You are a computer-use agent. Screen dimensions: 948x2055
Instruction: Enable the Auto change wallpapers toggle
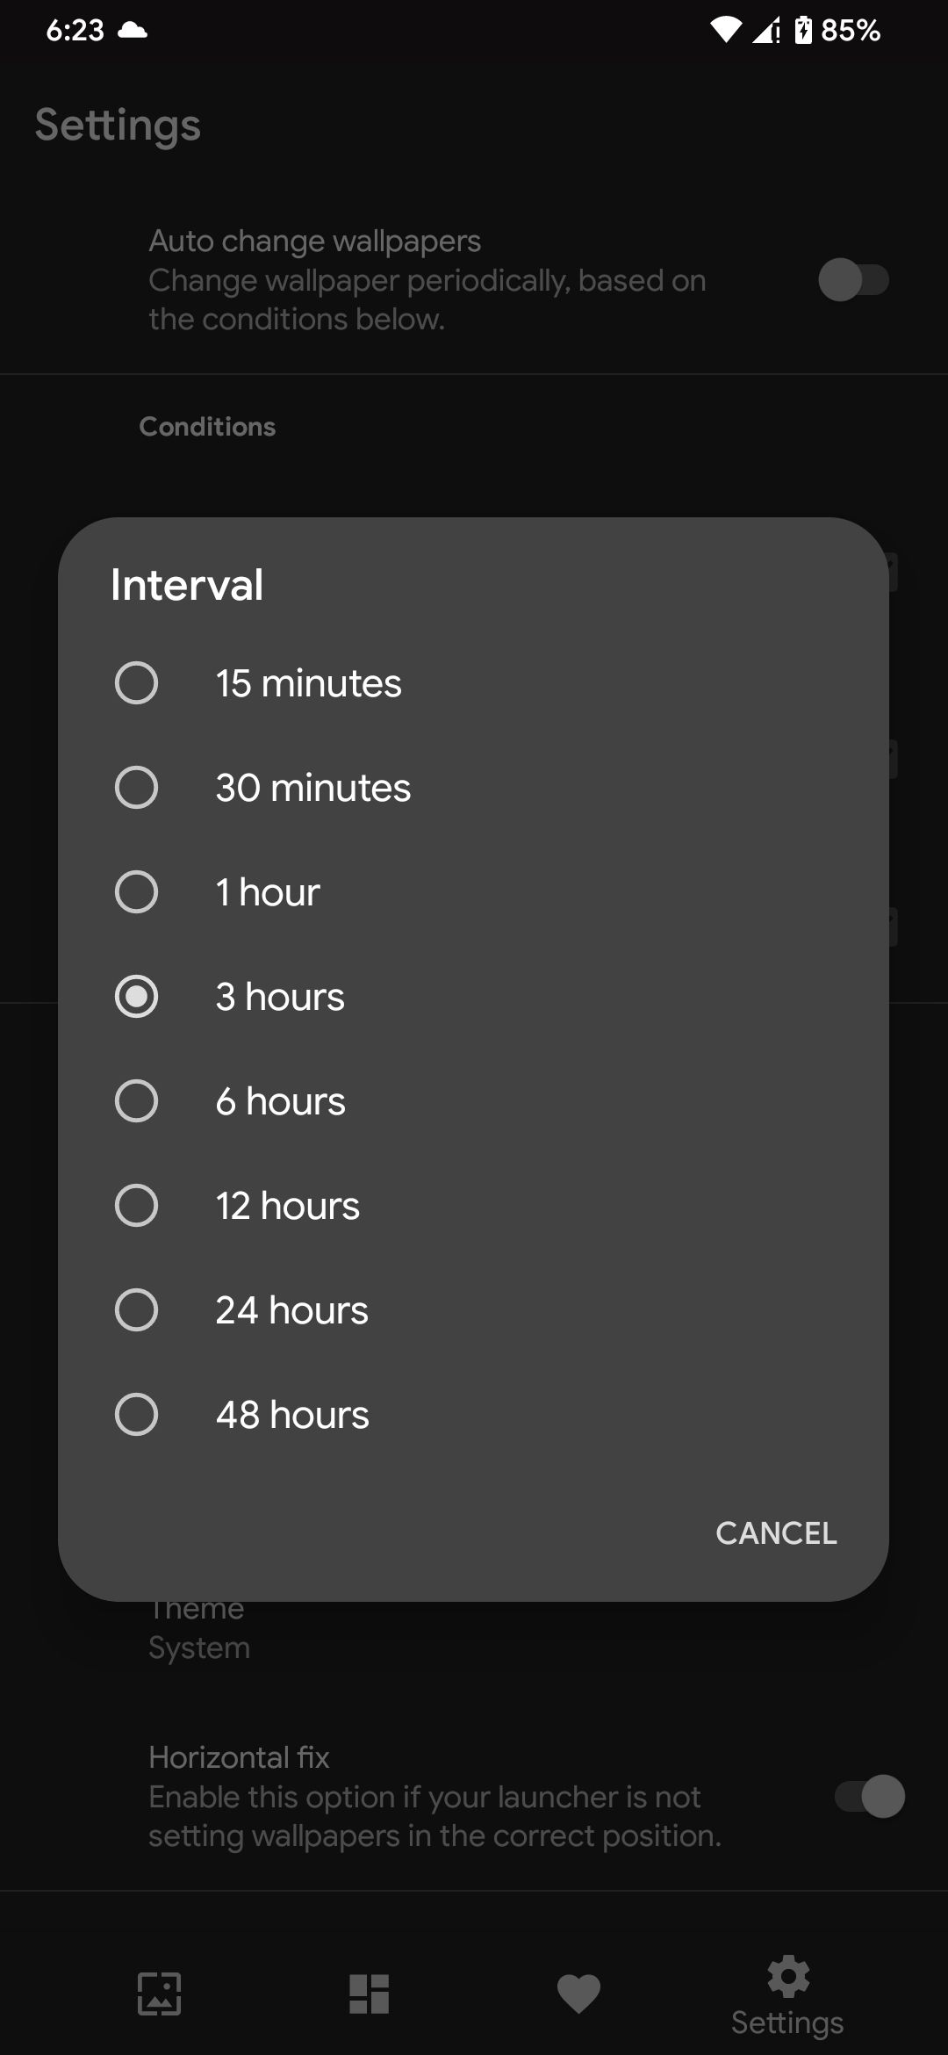click(852, 279)
